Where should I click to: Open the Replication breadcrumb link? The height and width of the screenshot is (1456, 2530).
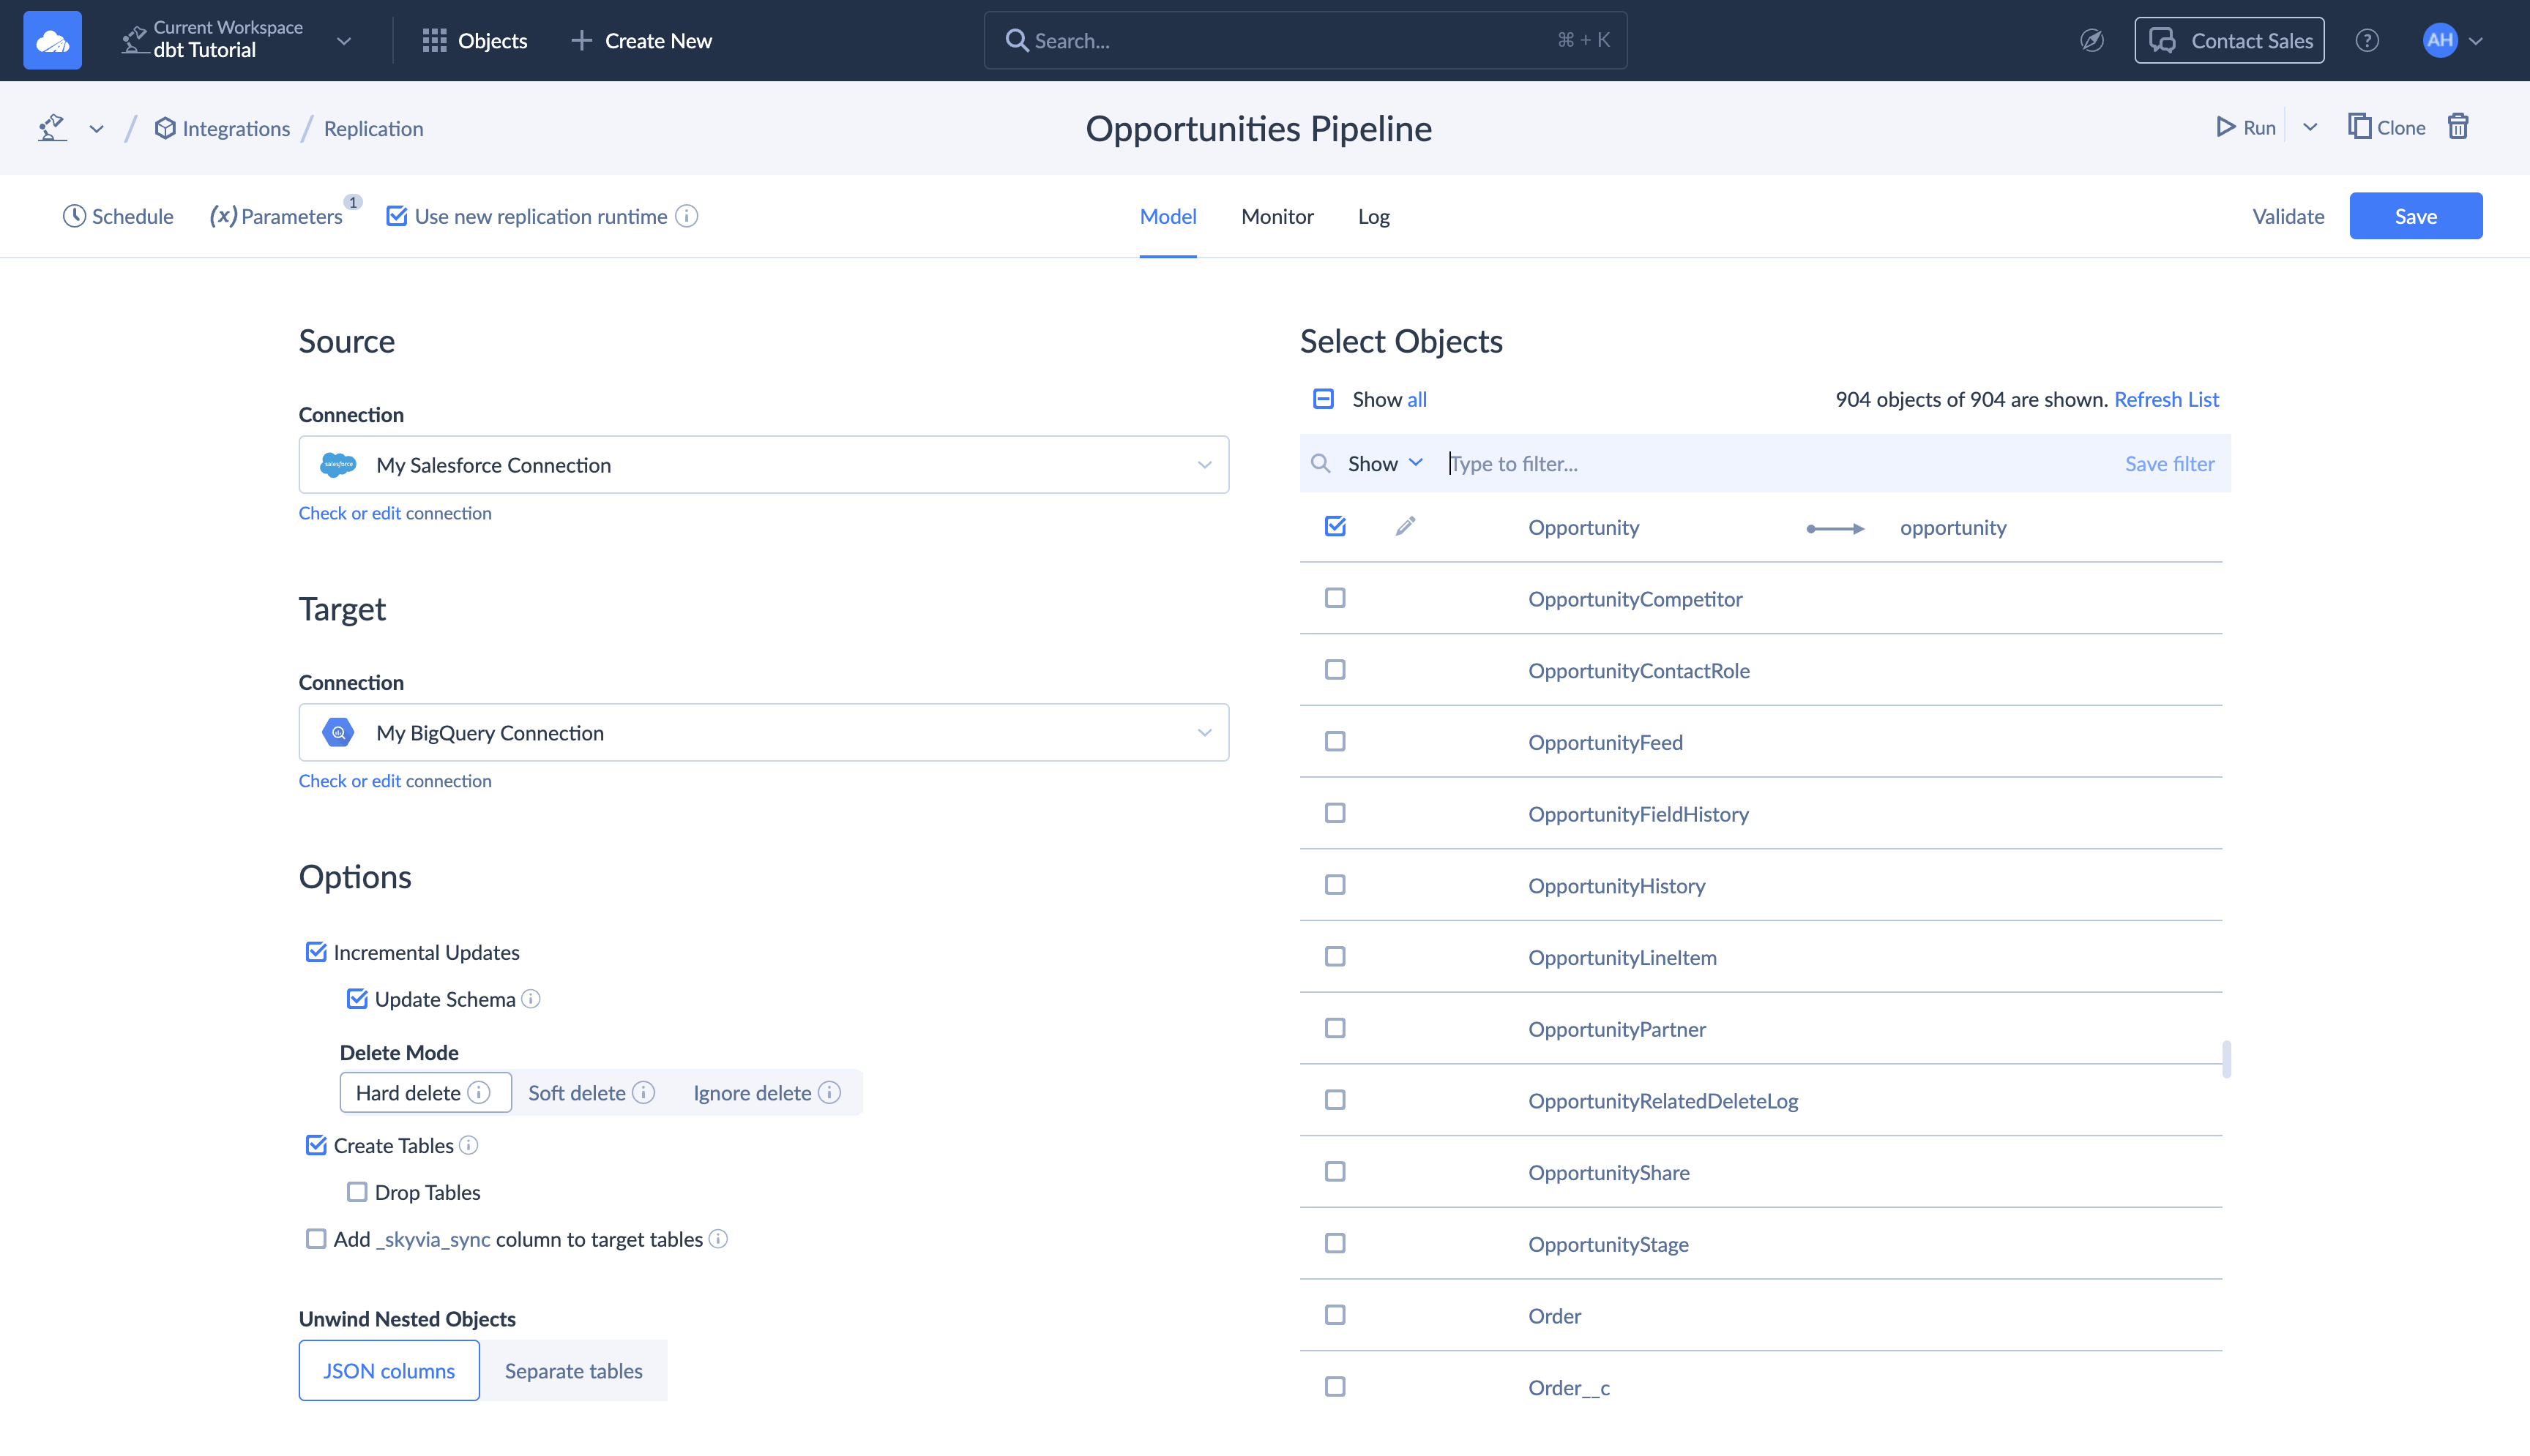pos(373,128)
